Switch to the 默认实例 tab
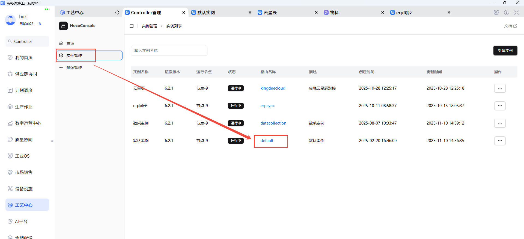The image size is (524, 239). click(206, 13)
